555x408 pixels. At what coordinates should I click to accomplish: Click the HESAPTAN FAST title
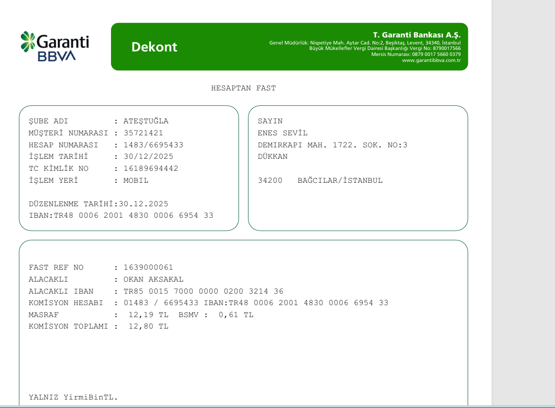coord(243,88)
